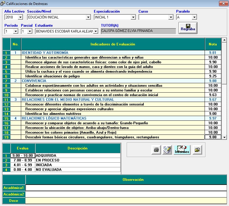Select the CONVIVENCIA category row
Screen dimensions: 229x206
[113, 81]
